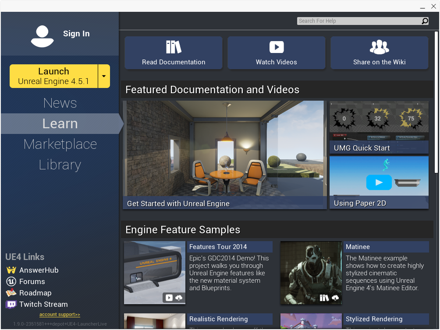Open the UMG Quick Start thumbnail
The width and height of the screenshot is (440, 330).
pyautogui.click(x=379, y=127)
